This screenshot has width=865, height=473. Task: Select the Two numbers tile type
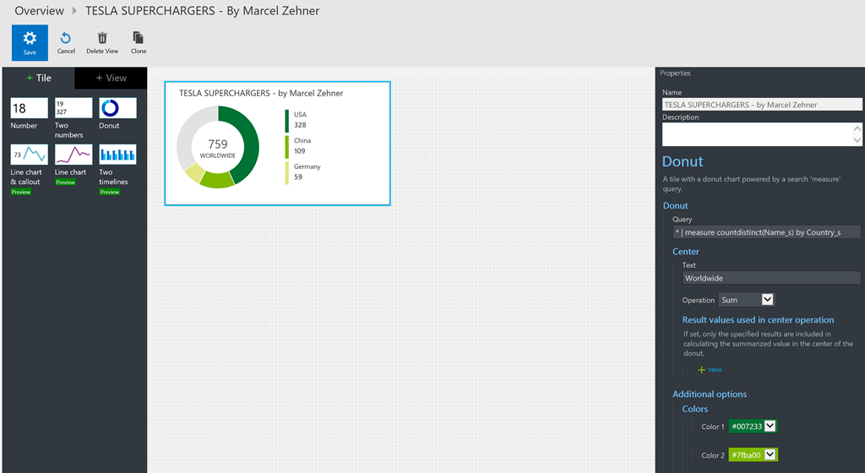tap(73, 108)
